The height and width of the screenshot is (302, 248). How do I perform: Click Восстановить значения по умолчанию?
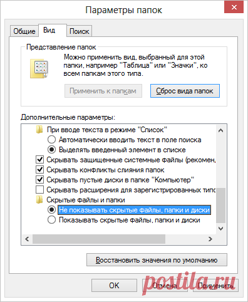(x=157, y=260)
